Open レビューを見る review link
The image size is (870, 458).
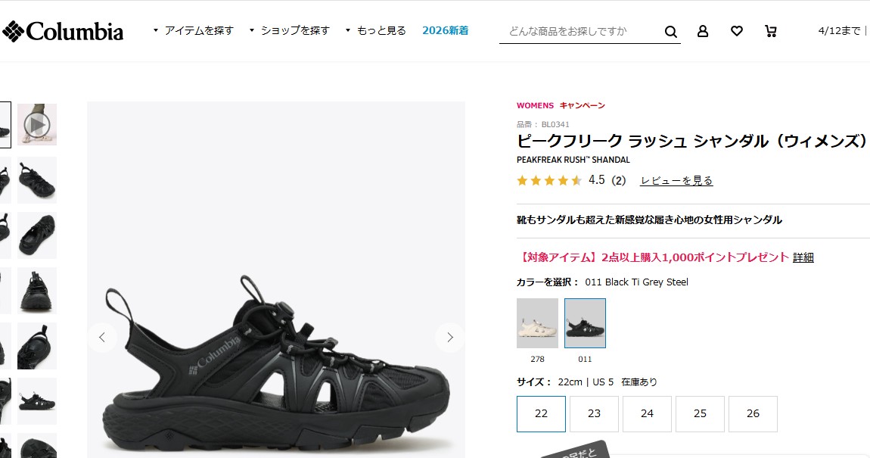pyautogui.click(x=676, y=180)
